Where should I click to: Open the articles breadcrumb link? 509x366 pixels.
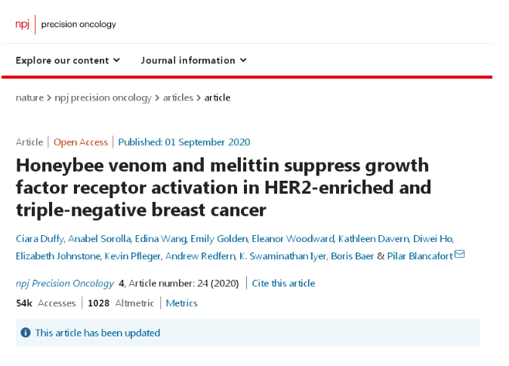tap(178, 98)
